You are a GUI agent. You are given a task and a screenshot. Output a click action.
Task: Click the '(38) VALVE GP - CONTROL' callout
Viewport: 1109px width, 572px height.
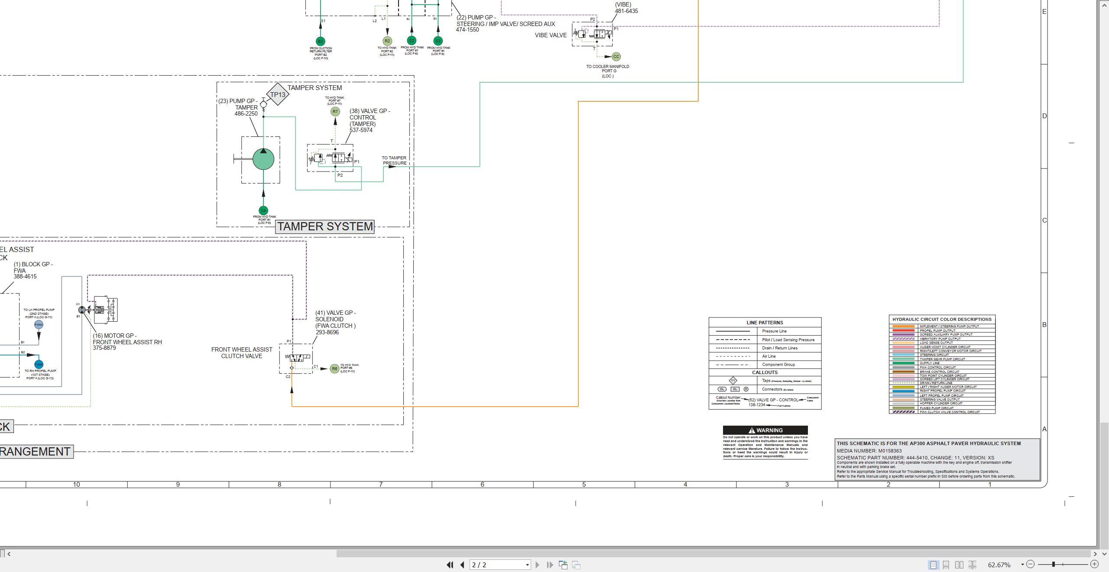pyautogui.click(x=370, y=120)
